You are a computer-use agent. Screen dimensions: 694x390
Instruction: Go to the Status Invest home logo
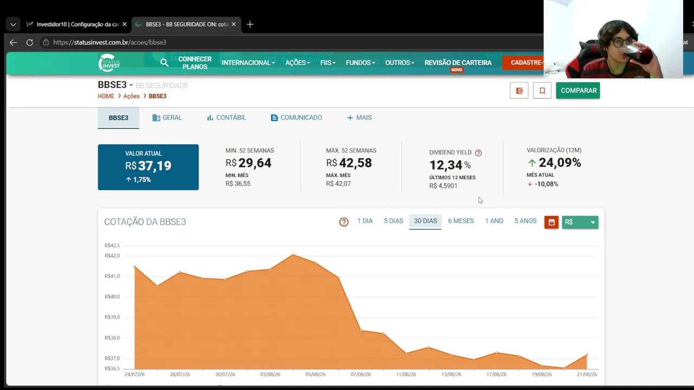tap(109, 63)
